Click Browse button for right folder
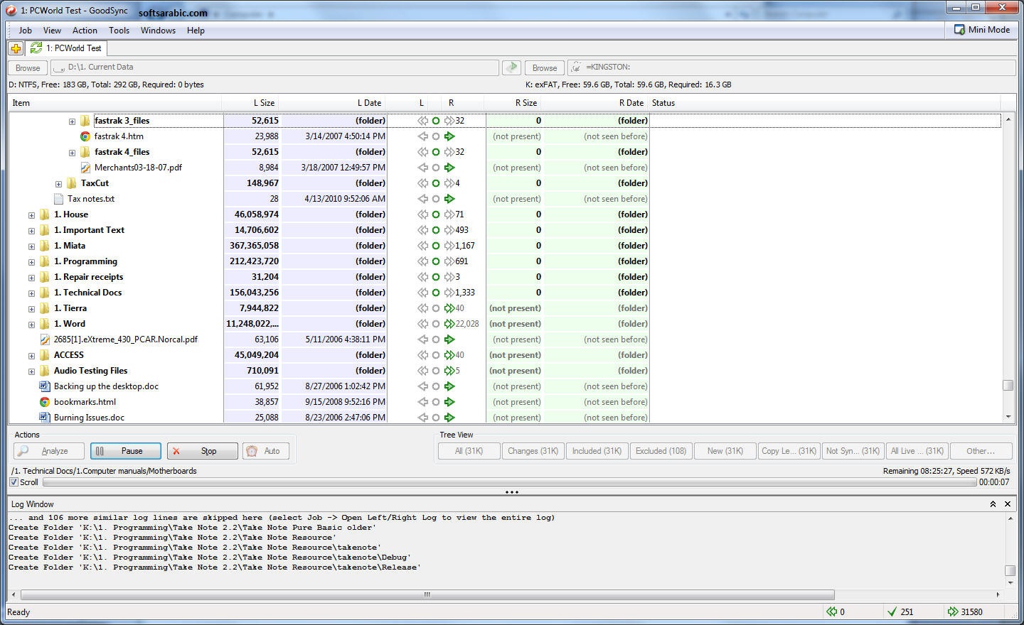 coord(545,67)
